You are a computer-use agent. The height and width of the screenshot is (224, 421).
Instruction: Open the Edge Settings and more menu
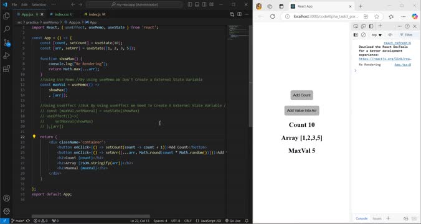click(403, 16)
